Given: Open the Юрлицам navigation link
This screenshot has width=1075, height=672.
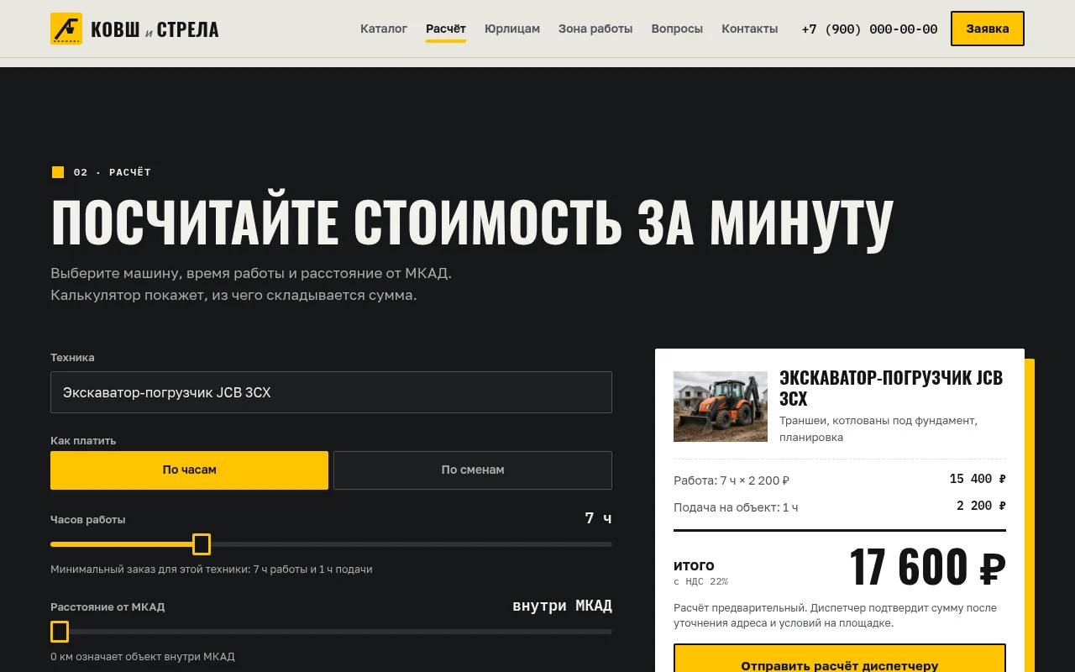Looking at the screenshot, I should (512, 29).
